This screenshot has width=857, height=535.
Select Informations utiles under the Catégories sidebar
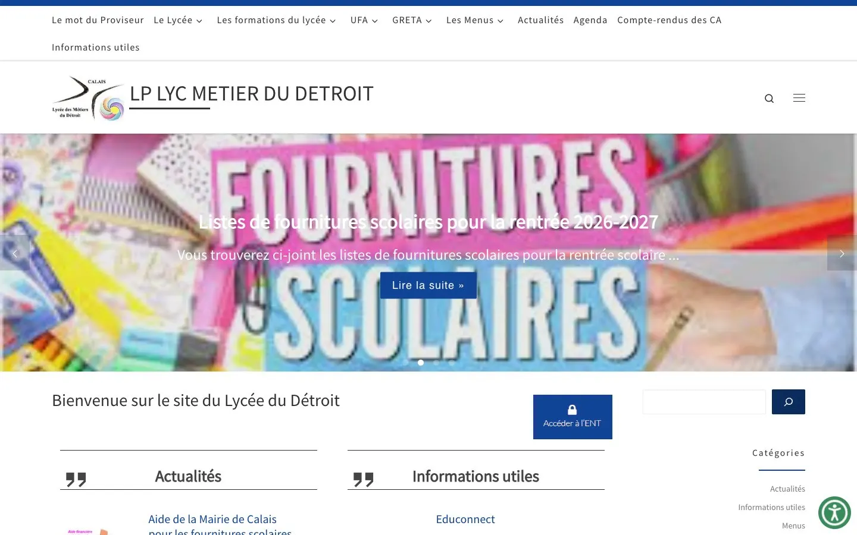771,507
